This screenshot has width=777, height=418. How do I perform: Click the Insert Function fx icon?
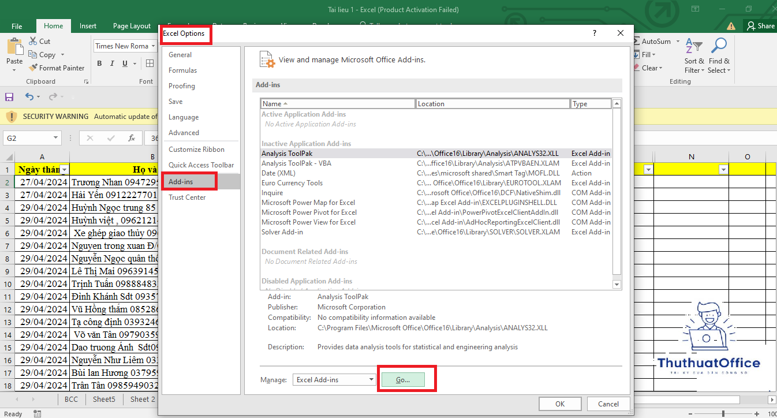[132, 138]
